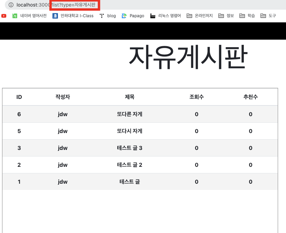Image resolution: width=286 pixels, height=233 pixels.
Task: Click the address bar URL text
Action: click(56, 5)
